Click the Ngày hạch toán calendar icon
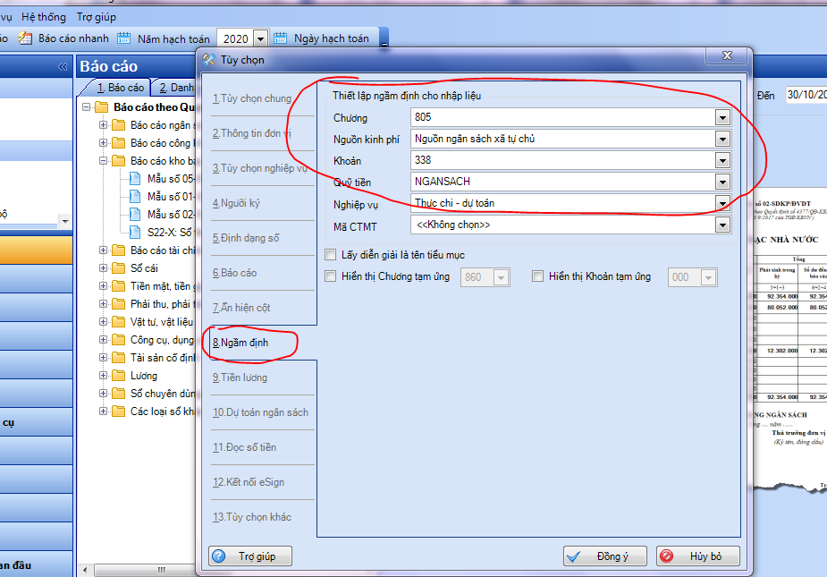The height and width of the screenshot is (577, 827). (x=281, y=38)
